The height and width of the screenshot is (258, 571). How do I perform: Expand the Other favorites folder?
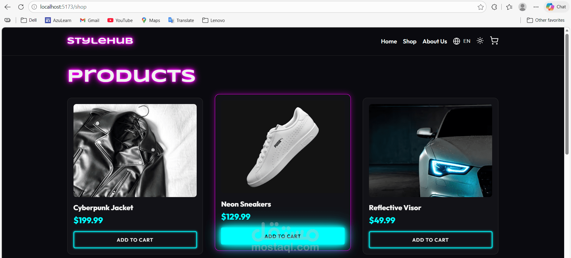(x=546, y=20)
